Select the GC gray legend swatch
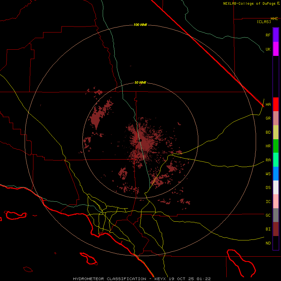The image size is (281, 281). (x=276, y=215)
